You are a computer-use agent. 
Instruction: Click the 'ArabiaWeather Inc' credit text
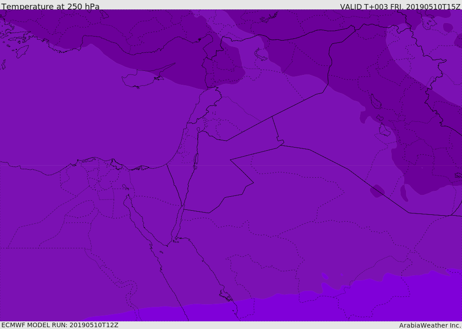click(430, 325)
